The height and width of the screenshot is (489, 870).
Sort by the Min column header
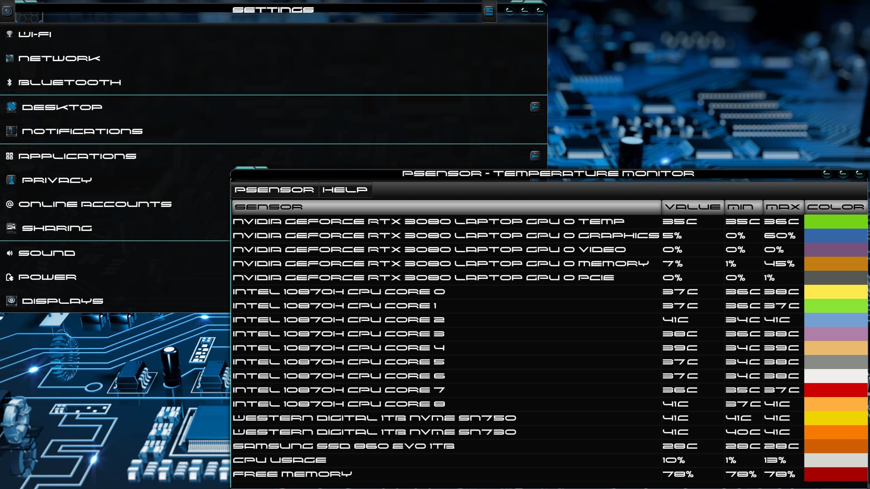point(744,207)
